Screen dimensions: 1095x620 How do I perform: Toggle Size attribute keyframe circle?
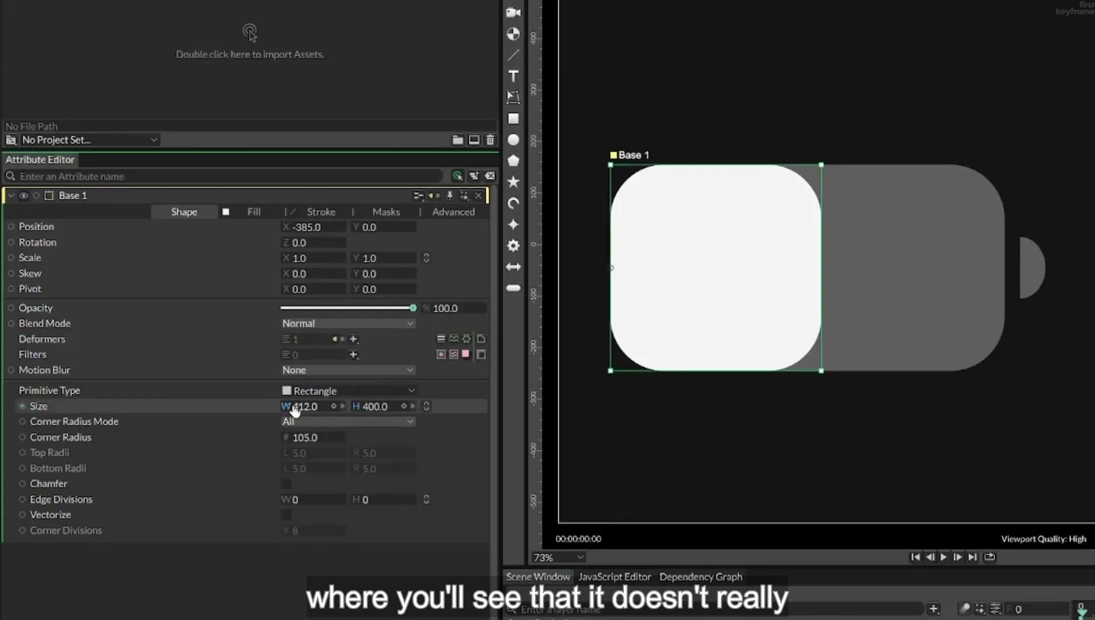[x=22, y=406]
